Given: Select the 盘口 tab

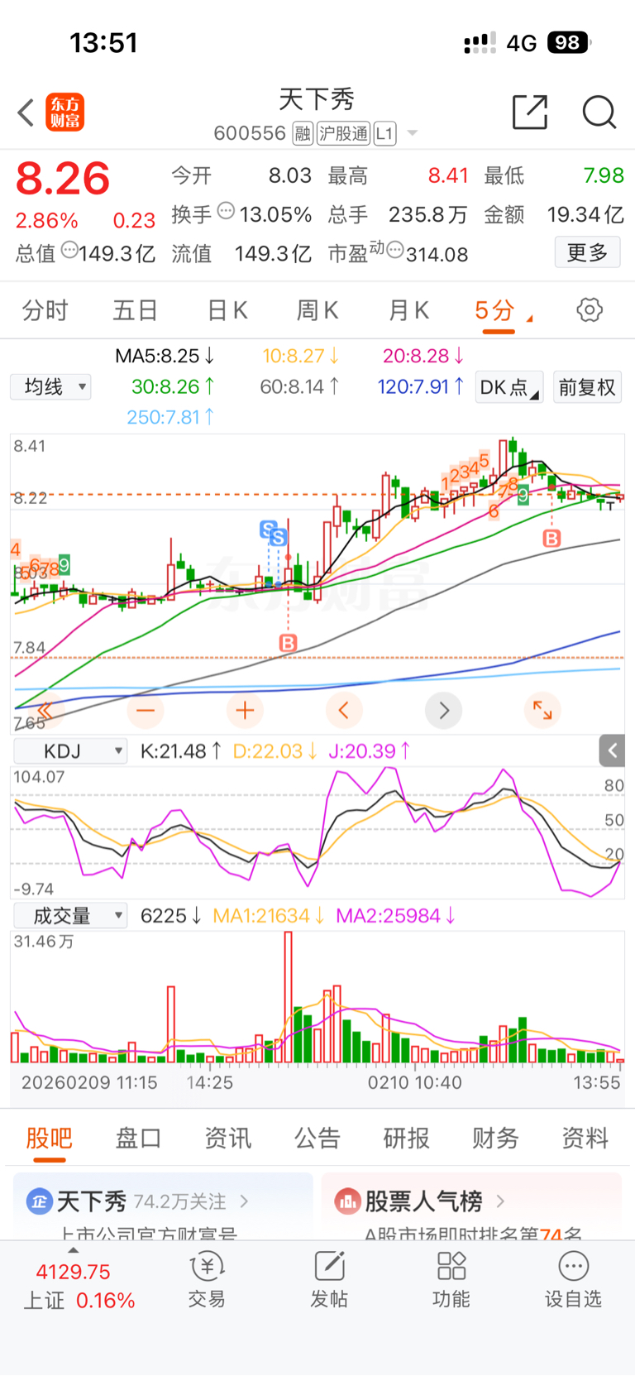Looking at the screenshot, I should point(138,1139).
